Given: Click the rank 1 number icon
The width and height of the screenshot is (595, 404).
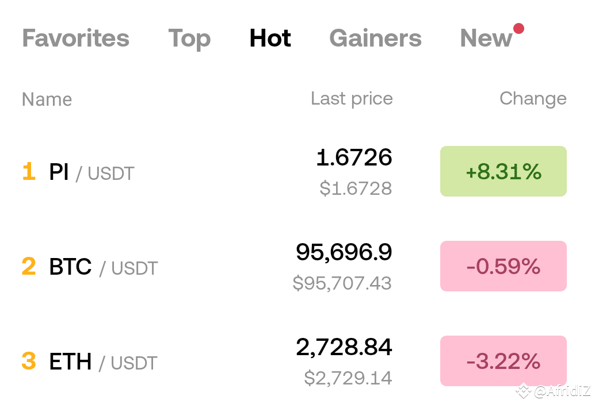Looking at the screenshot, I should pyautogui.click(x=29, y=171).
